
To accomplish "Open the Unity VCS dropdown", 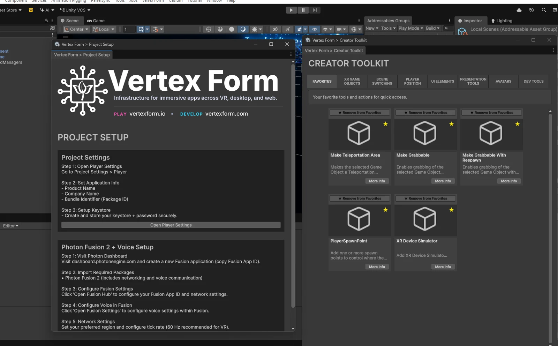I will tap(75, 10).
